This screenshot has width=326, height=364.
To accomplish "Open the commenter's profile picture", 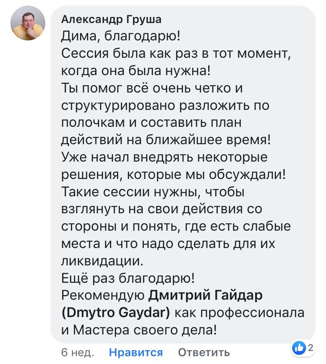I will pos(27,24).
